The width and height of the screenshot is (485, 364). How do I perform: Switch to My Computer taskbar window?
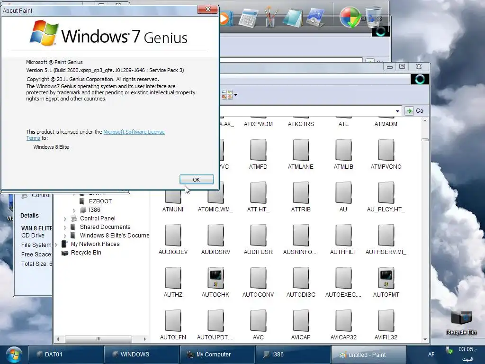[217, 355]
